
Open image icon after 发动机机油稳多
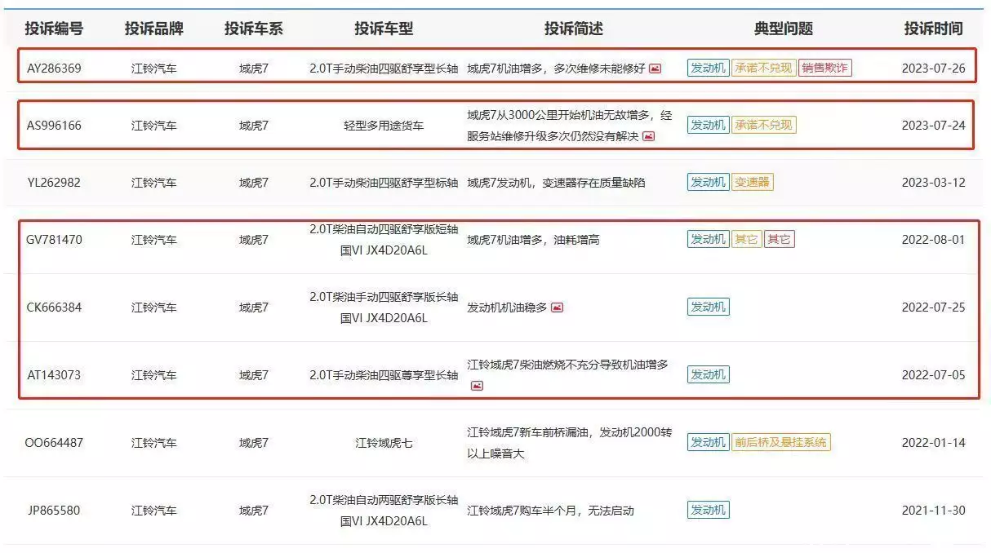coord(557,307)
